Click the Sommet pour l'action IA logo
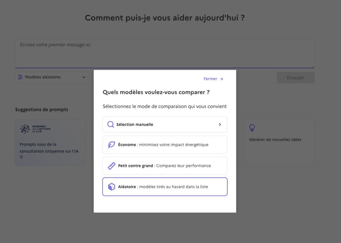 [x=35, y=129]
